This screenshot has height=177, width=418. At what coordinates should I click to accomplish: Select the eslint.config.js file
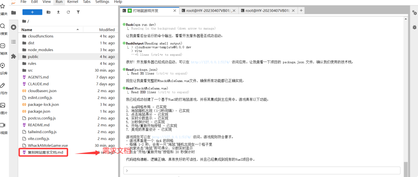[x=68, y=98]
